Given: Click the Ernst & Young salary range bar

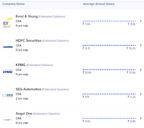Looking at the screenshot, I should coord(109,21).
